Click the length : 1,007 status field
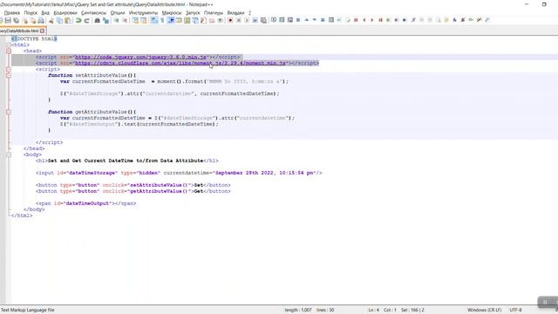The height and width of the screenshot is (314, 558). [x=298, y=311]
